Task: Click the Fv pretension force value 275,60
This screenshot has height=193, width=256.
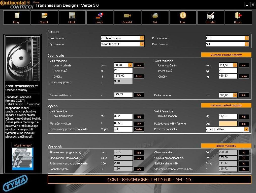Action: [228, 158]
